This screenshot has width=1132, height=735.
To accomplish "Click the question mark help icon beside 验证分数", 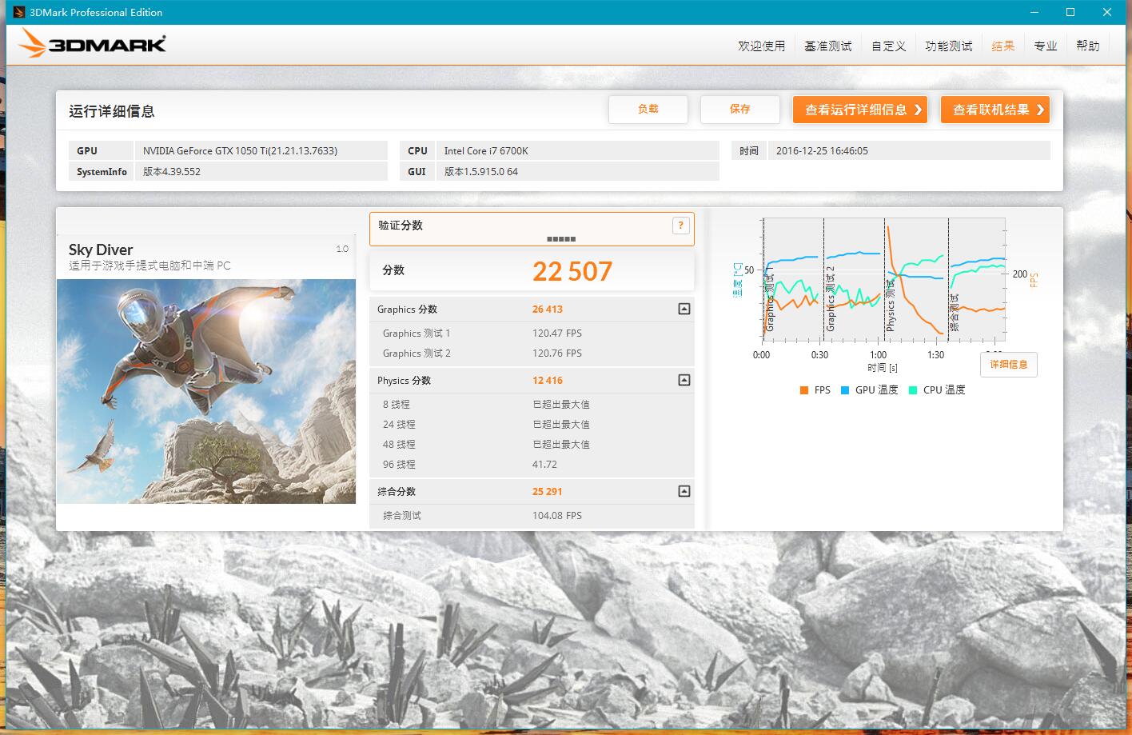I will (680, 226).
